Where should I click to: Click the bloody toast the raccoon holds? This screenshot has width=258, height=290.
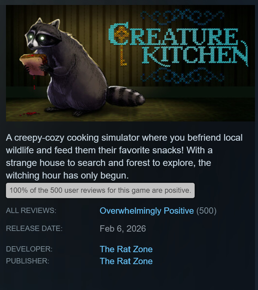pyautogui.click(x=33, y=65)
